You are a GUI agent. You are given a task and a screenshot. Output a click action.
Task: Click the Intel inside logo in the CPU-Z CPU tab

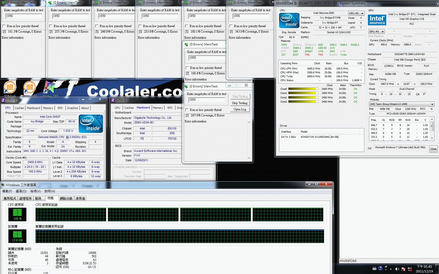[91, 124]
